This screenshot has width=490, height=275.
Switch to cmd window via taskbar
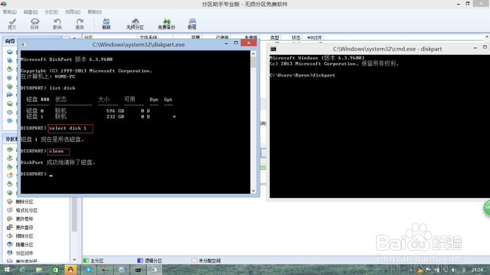[x=138, y=270]
